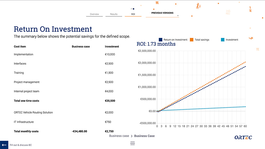Viewport: 265px width, 149px height.
Task: Click Total savings data point at month 60
Action: 245,62
